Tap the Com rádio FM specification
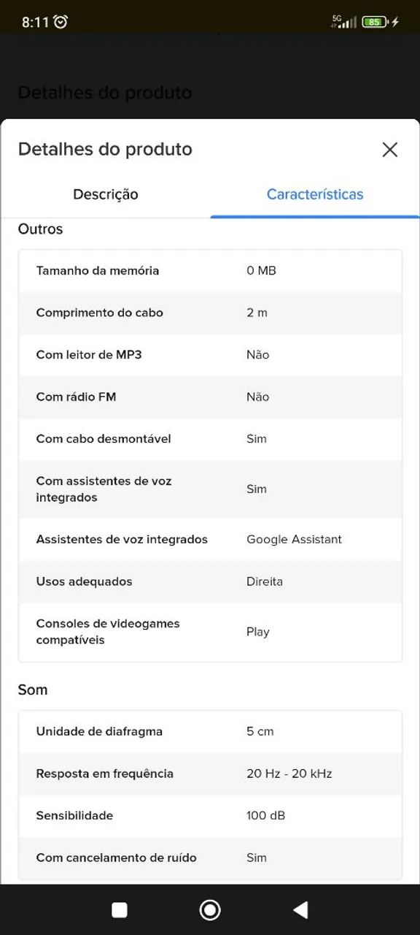The image size is (420, 935). pos(210,397)
